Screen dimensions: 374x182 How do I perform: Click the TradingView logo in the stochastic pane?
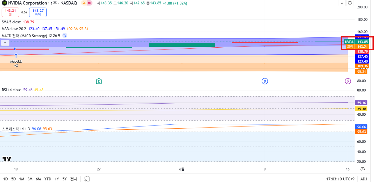pyautogui.click(x=7, y=159)
